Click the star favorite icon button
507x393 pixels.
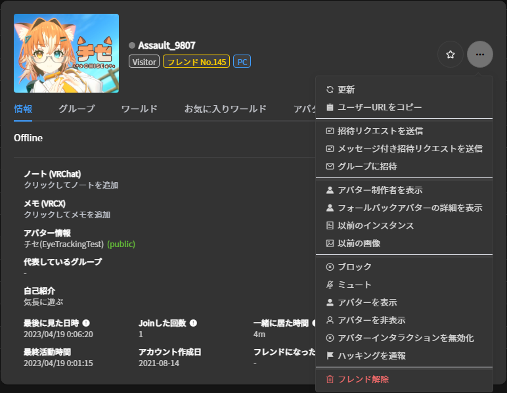(450, 55)
